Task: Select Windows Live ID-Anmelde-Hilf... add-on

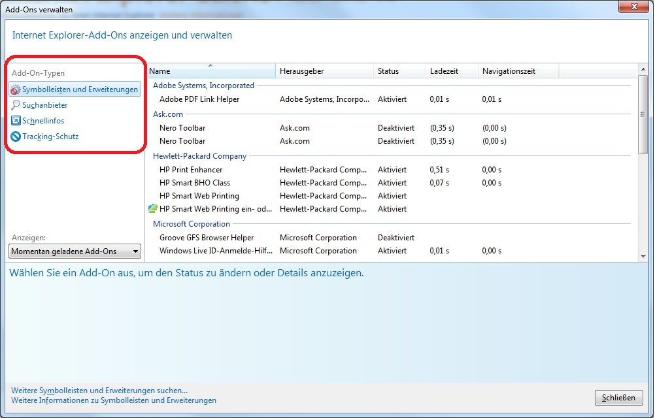Action: (216, 251)
